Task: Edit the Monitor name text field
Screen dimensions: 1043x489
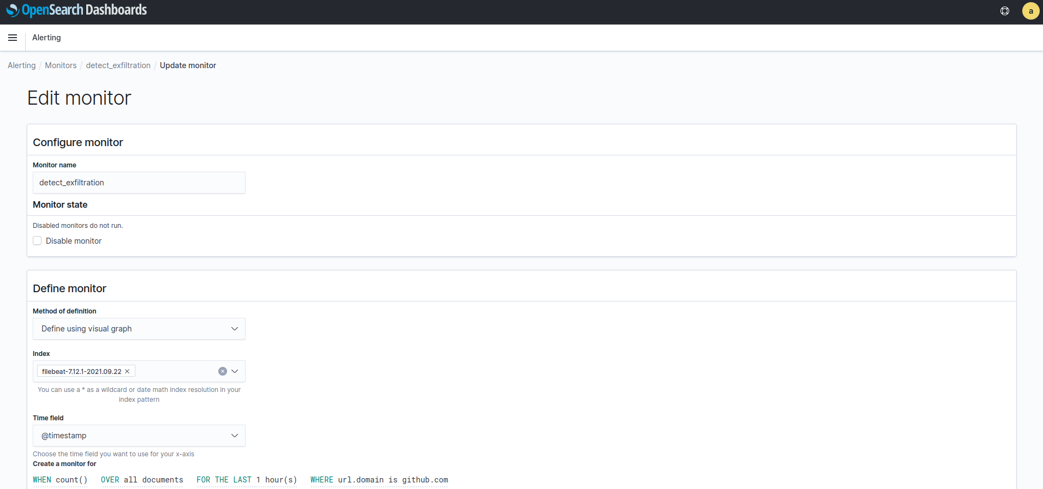Action: pos(139,183)
